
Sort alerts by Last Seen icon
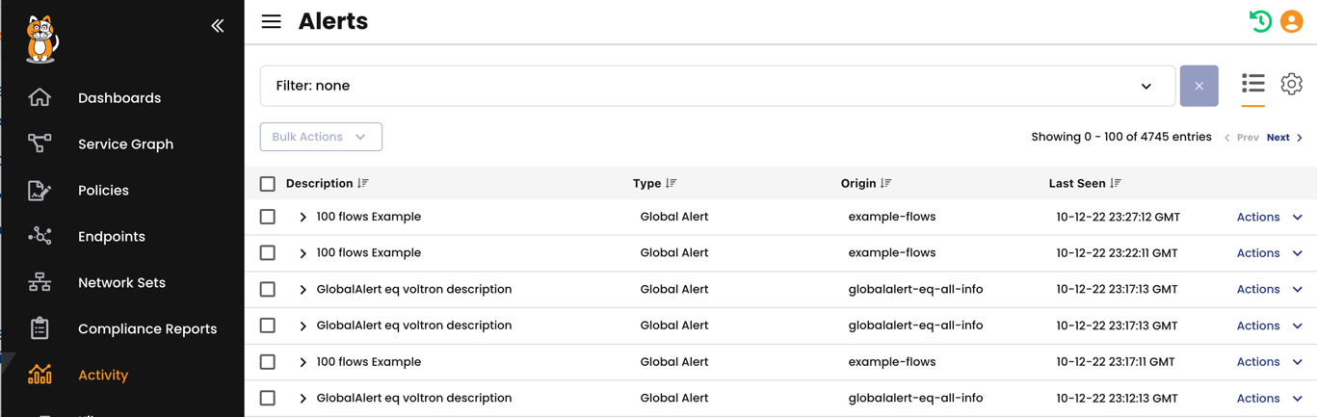point(1116,183)
